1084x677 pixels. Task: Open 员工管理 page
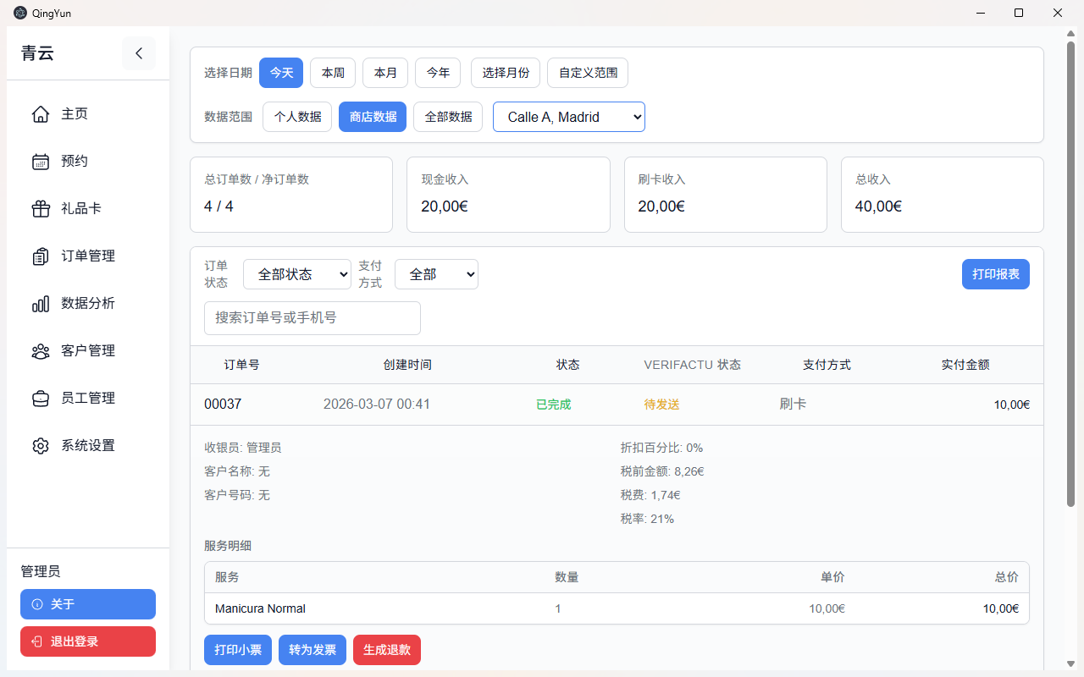click(88, 399)
